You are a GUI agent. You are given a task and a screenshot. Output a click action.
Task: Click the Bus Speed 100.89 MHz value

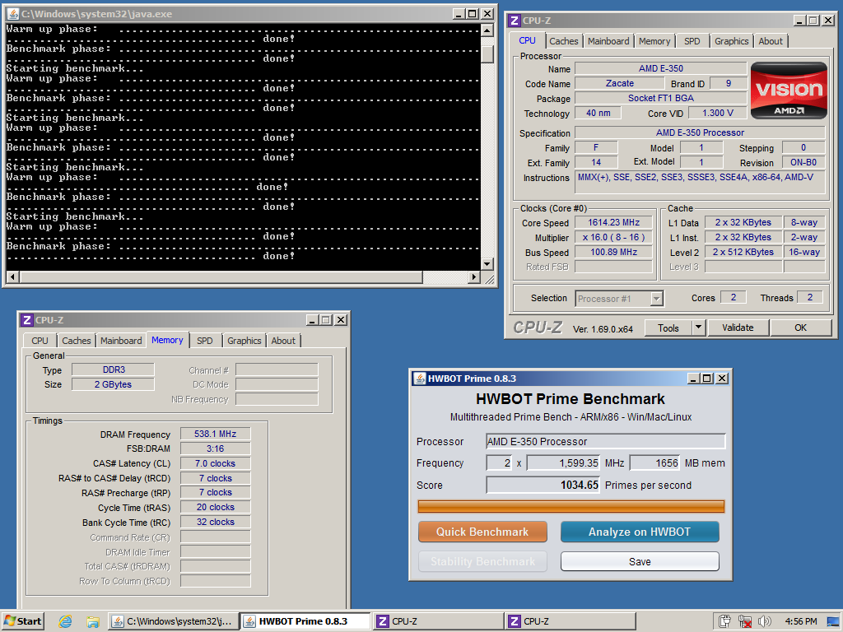click(x=613, y=252)
